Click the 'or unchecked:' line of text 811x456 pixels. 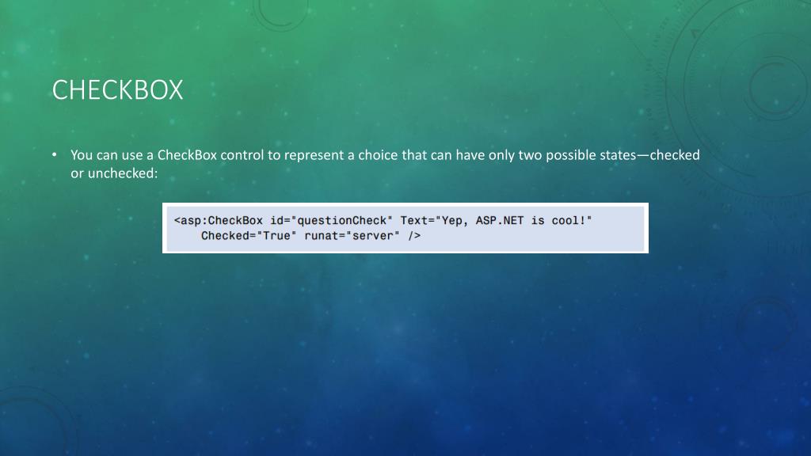point(114,173)
